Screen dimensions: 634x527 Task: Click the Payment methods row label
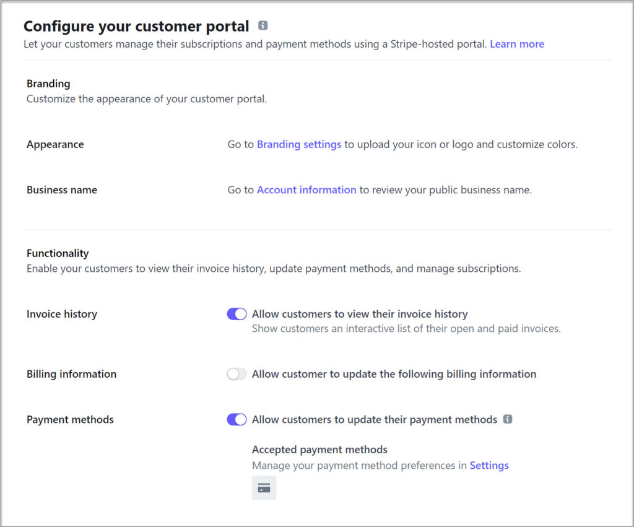pyautogui.click(x=70, y=419)
